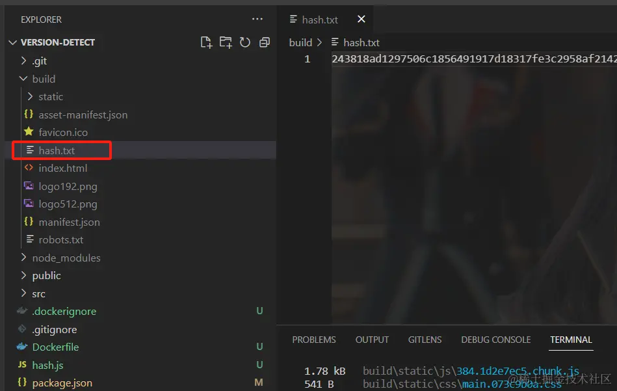Expand the public folder
The height and width of the screenshot is (391, 617).
pyautogui.click(x=23, y=275)
